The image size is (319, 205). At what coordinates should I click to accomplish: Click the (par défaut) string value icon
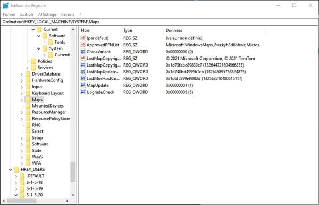point(83,38)
